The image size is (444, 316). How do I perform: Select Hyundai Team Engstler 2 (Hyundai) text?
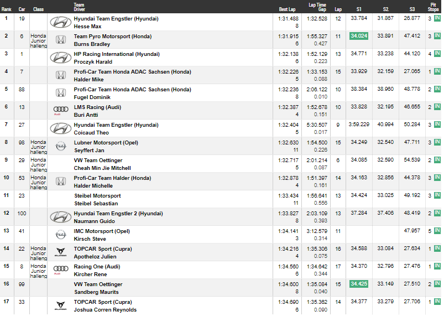(x=118, y=214)
